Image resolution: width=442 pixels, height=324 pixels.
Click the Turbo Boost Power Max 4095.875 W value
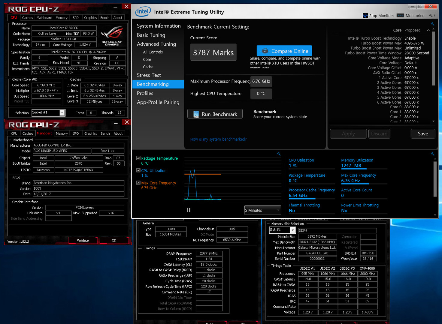414,43
